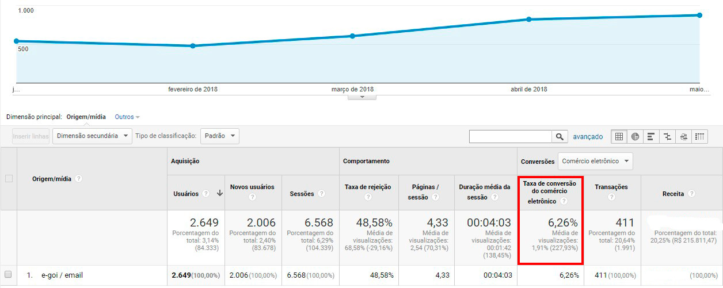The image size is (723, 288).
Task: Open help icon beside Origem/mídia header
Action: [x=79, y=179]
